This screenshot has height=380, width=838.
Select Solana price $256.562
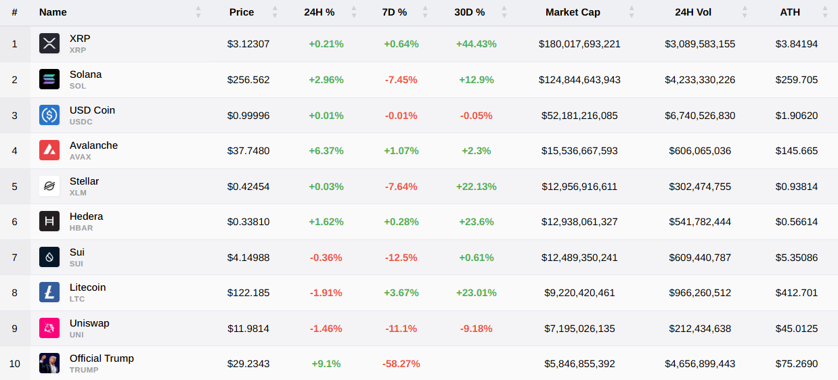(248, 80)
